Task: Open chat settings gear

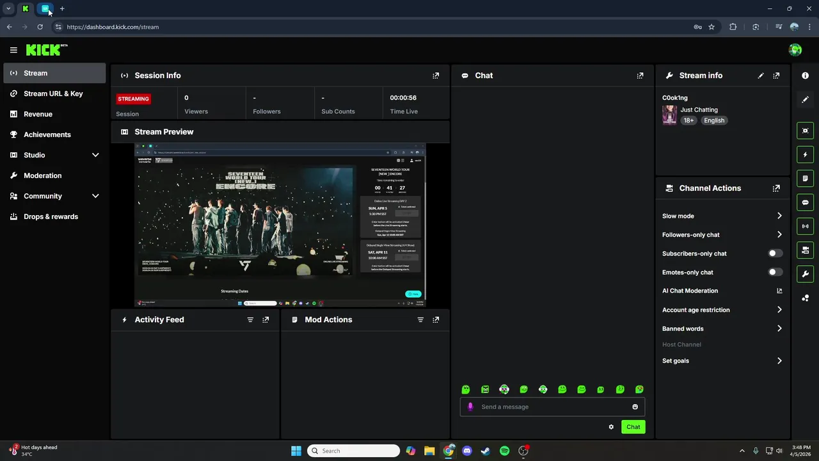Action: tap(611, 427)
